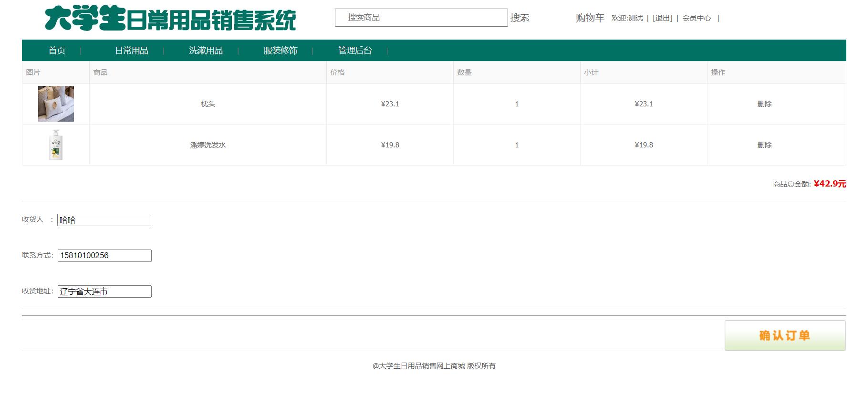The width and height of the screenshot is (863, 396).
Task: Click the shampoo bottle product thumbnail
Action: point(56,145)
